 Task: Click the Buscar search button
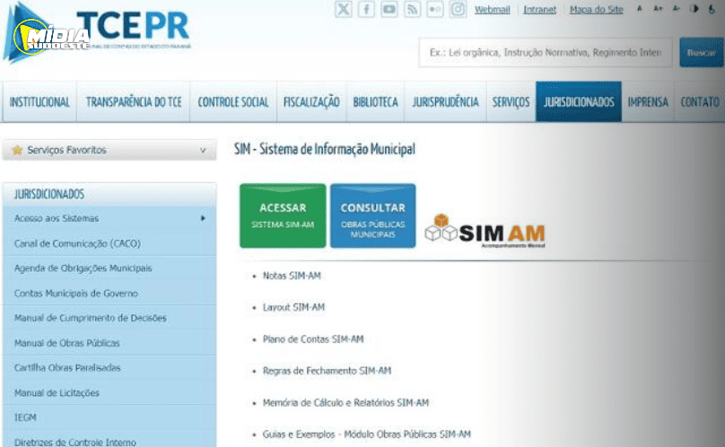(701, 52)
